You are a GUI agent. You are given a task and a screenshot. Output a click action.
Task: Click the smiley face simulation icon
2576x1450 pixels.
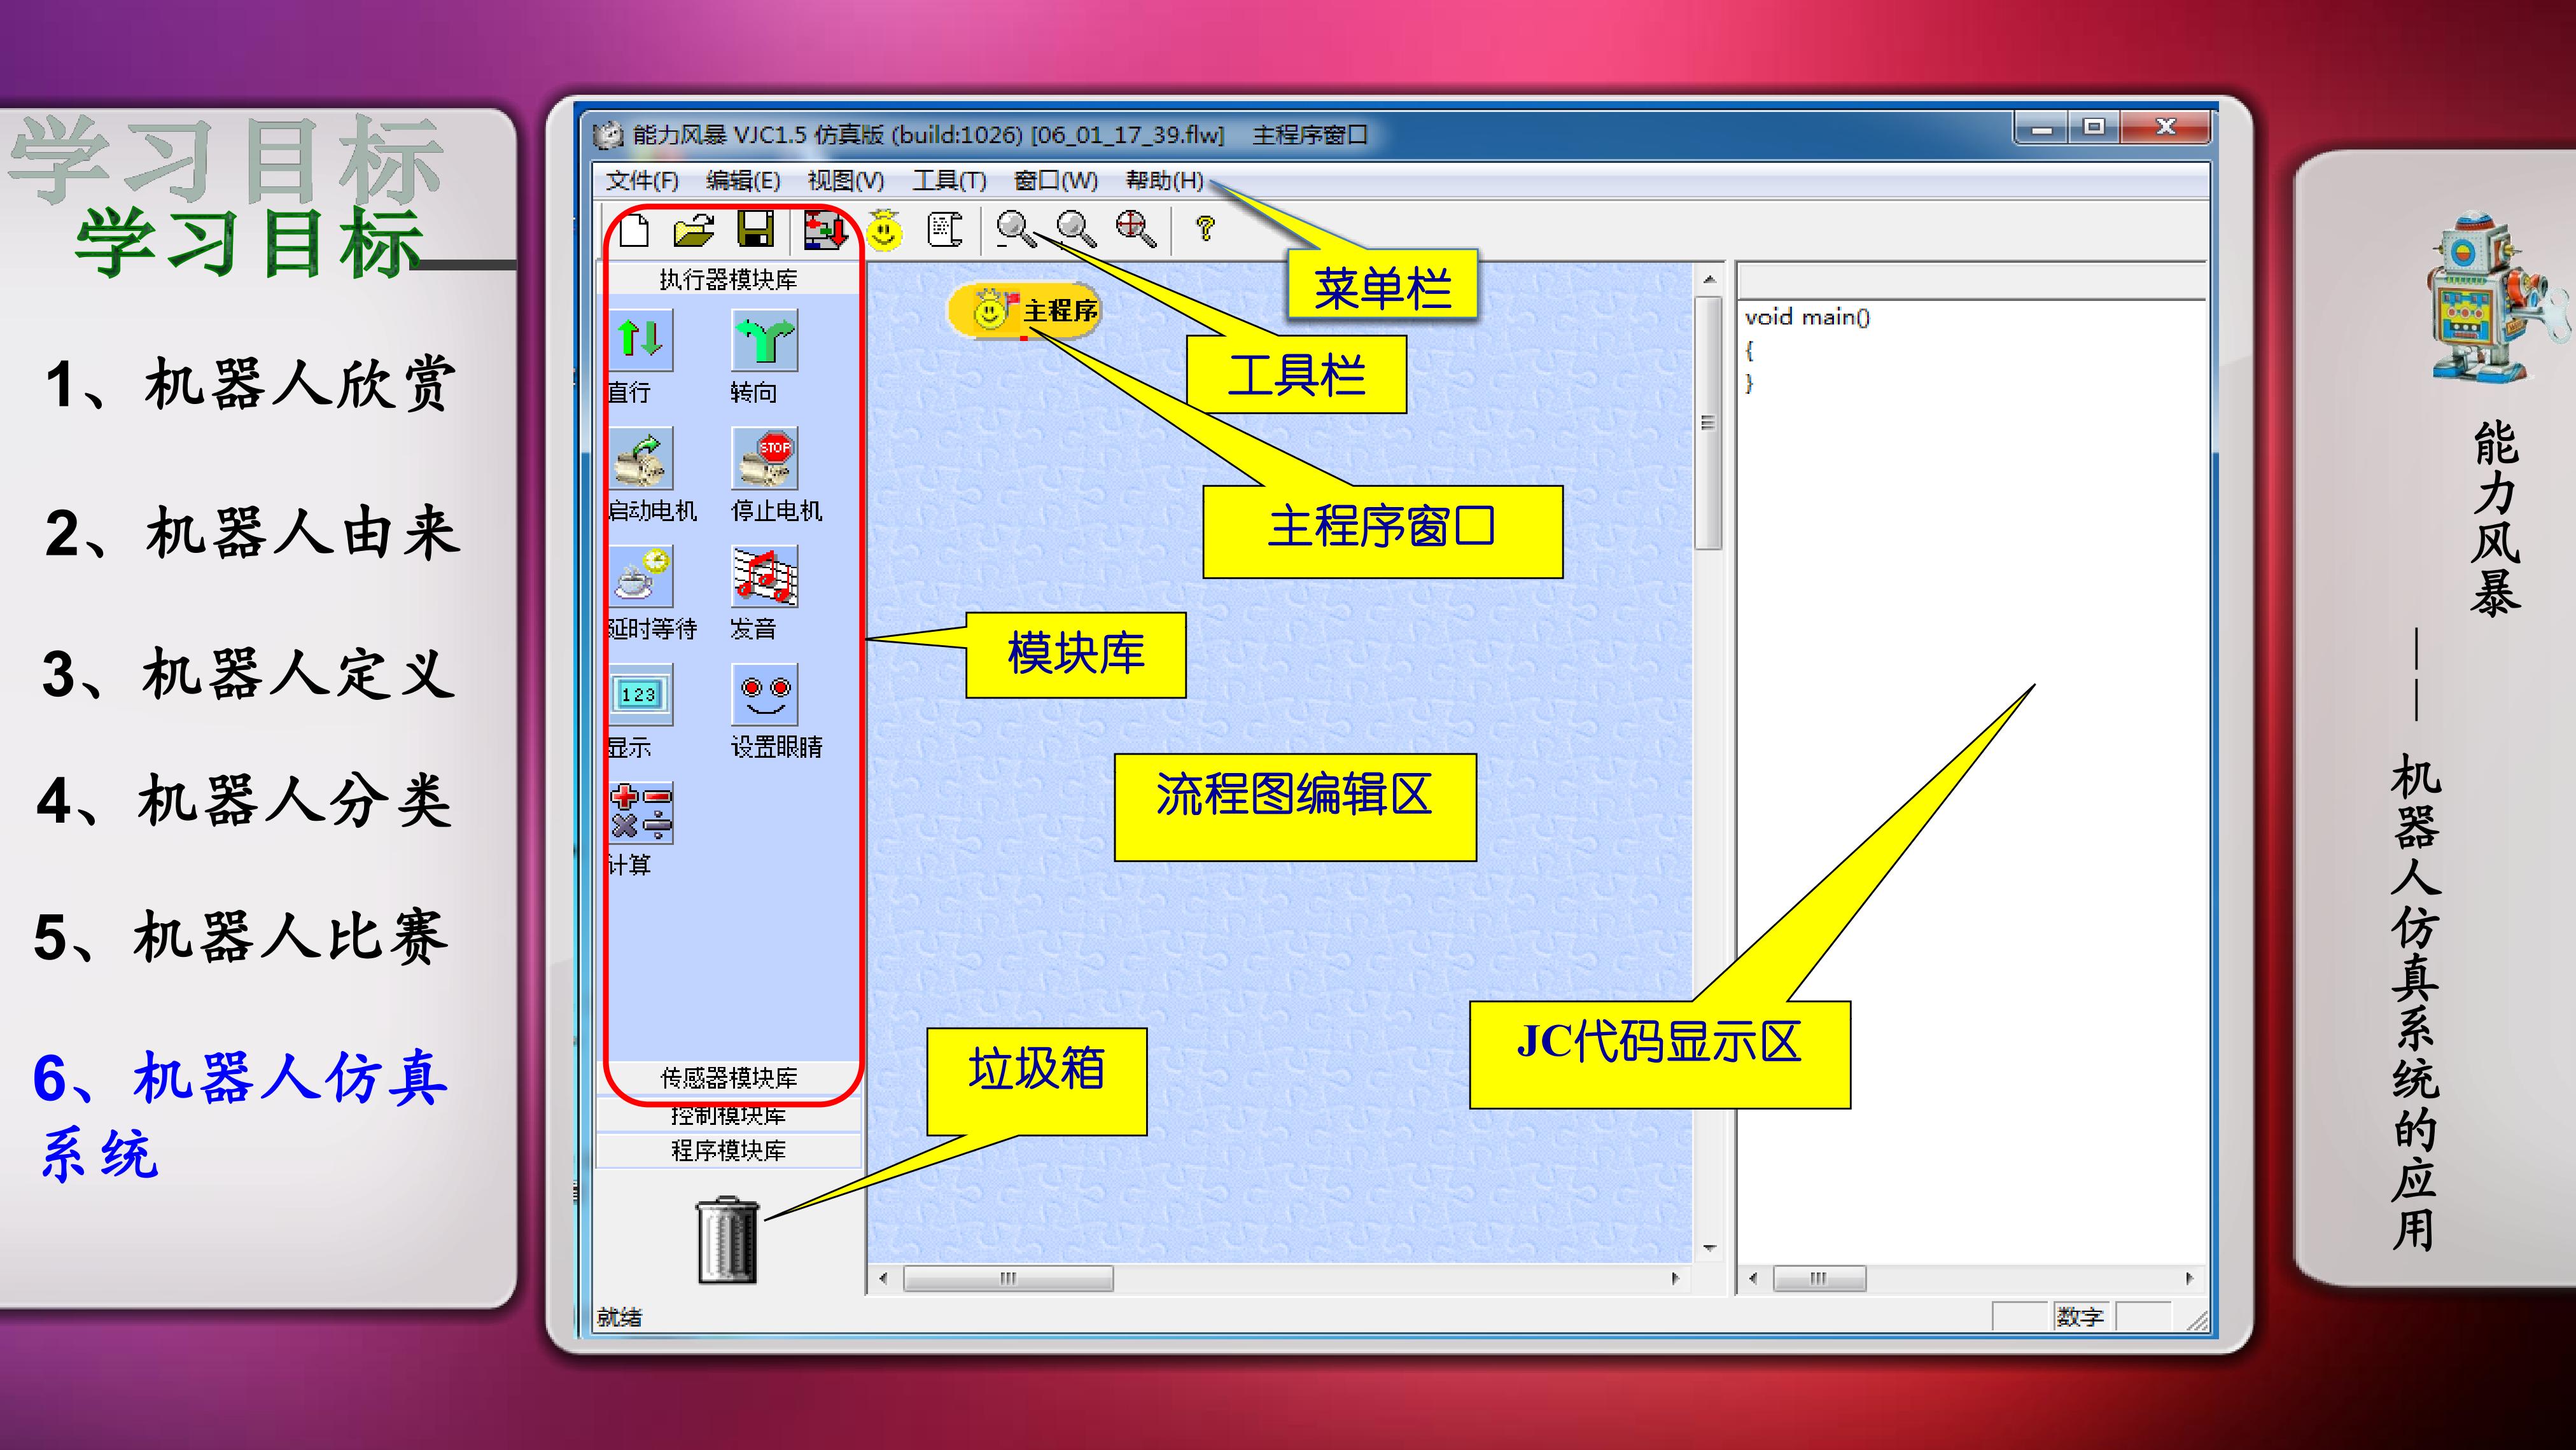(884, 230)
